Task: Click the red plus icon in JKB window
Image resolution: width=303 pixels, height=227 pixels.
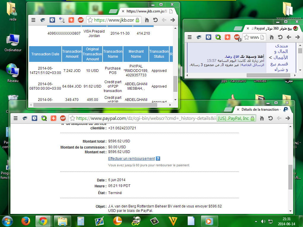Action: tap(71, 20)
